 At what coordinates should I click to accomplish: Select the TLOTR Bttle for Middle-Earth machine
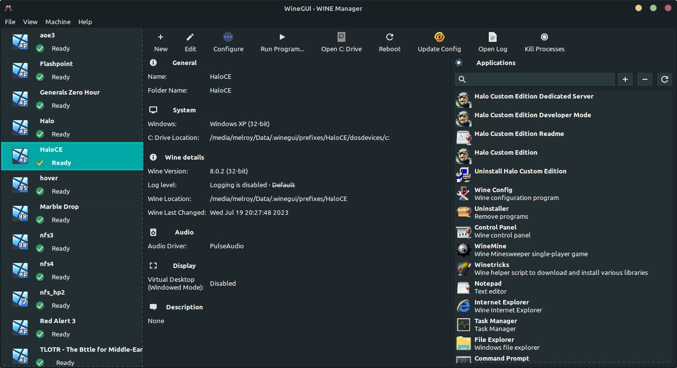pyautogui.click(x=72, y=355)
